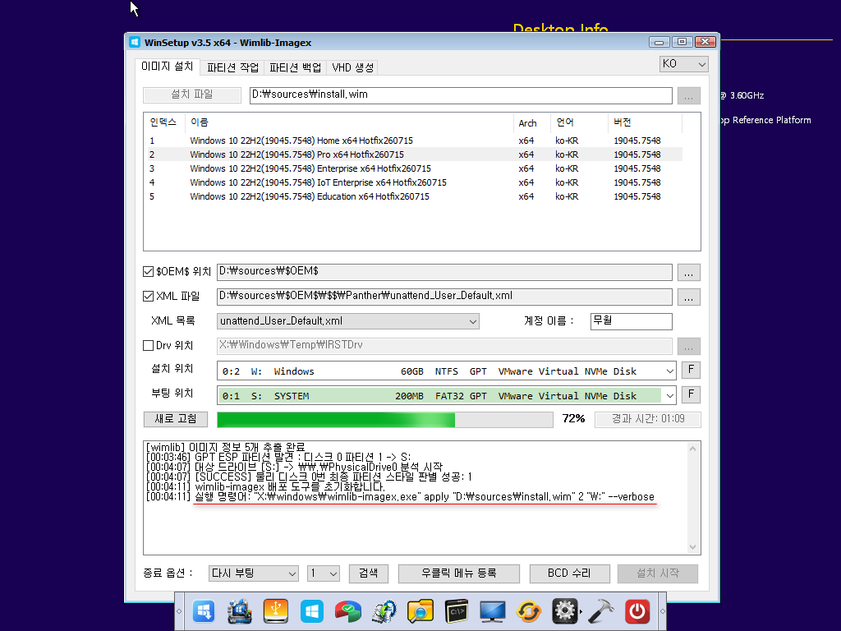
Task: Click the BCD 수리 button
Action: tap(569, 573)
